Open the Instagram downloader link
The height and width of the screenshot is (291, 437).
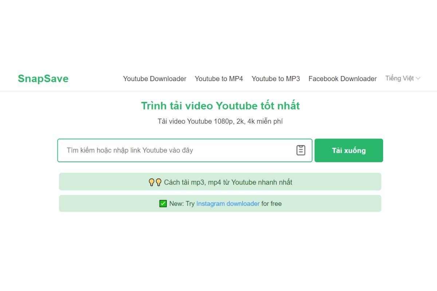pyautogui.click(x=228, y=203)
